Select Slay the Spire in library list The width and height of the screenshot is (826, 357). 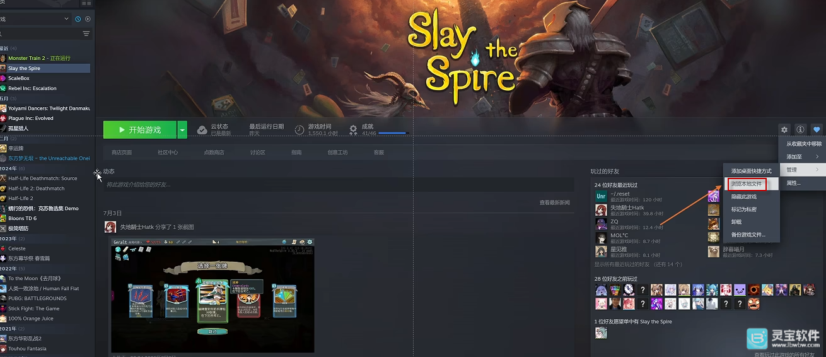(45, 68)
